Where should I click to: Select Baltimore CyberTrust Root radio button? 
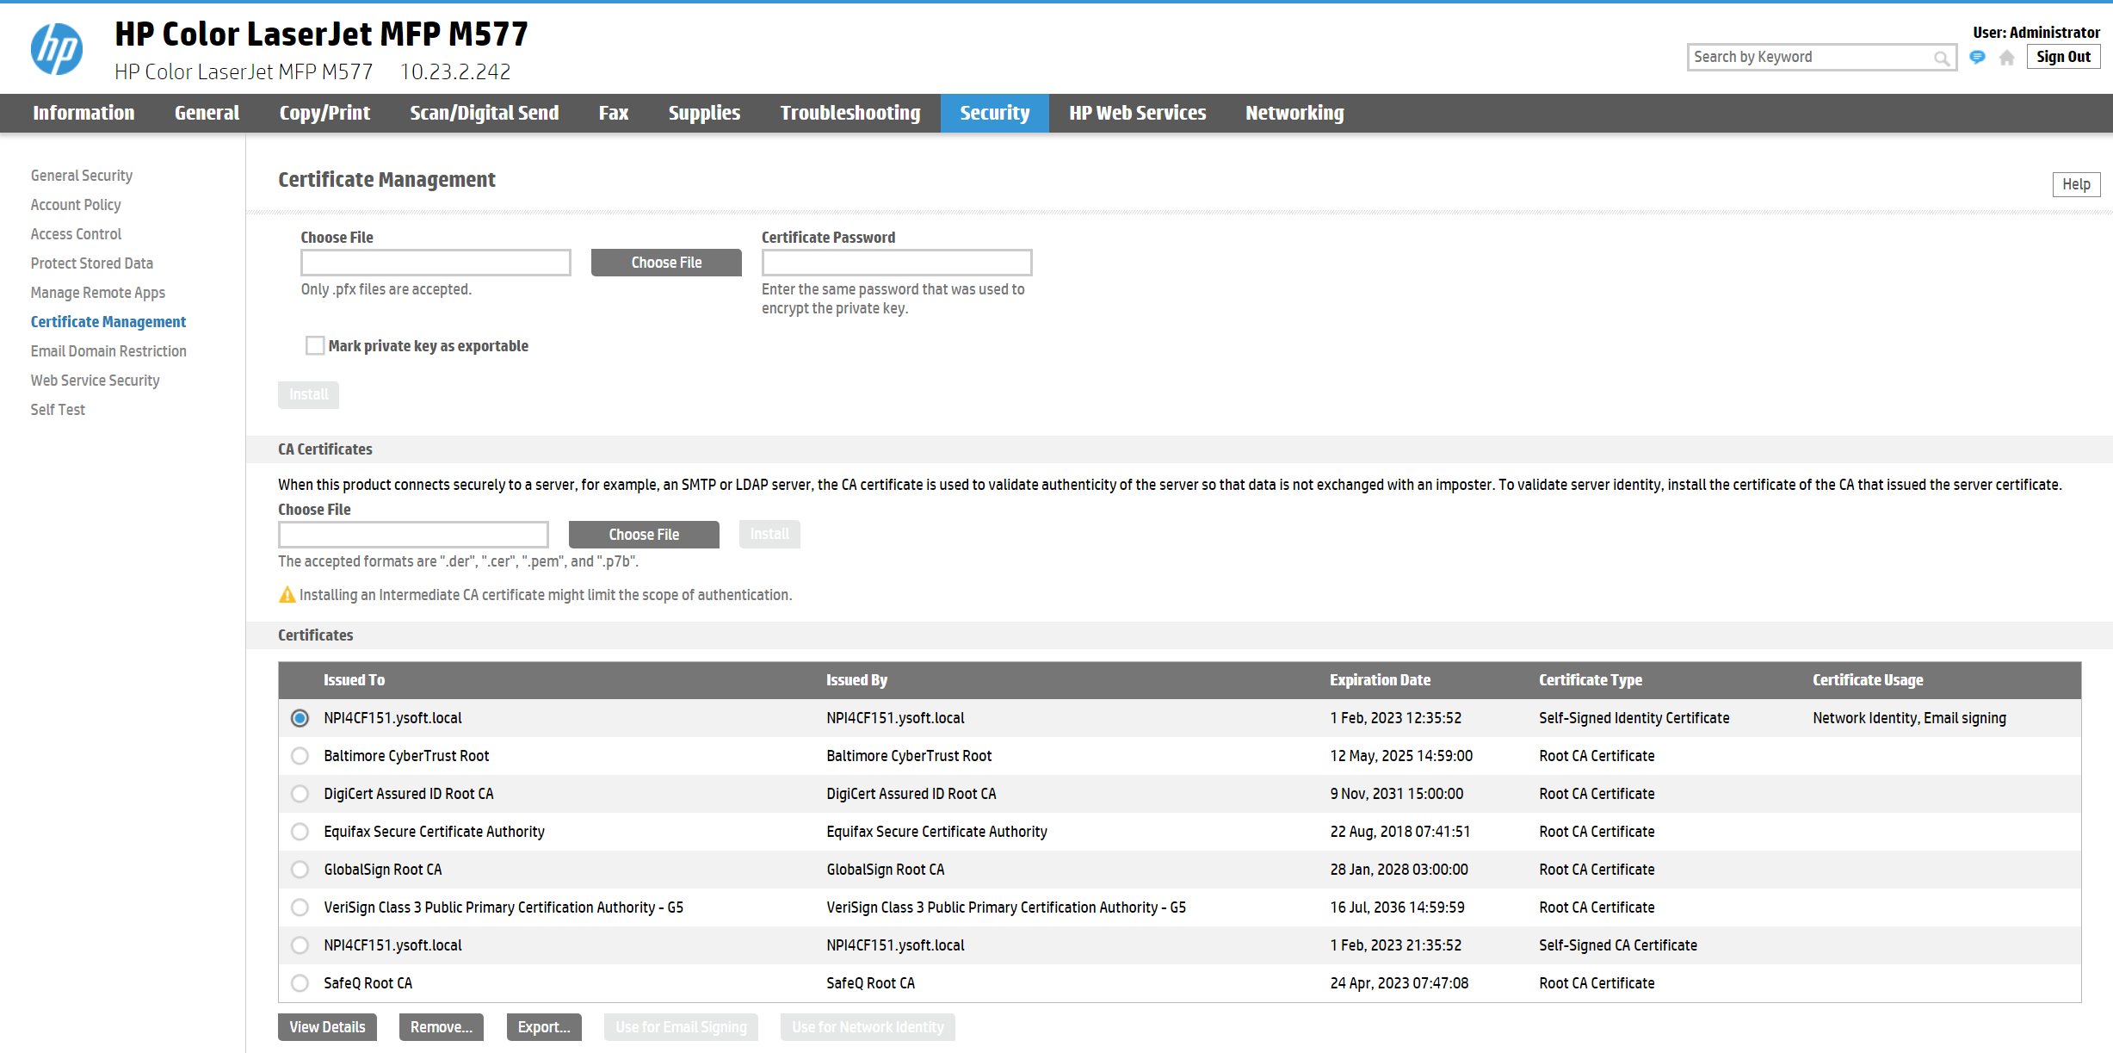click(x=300, y=756)
